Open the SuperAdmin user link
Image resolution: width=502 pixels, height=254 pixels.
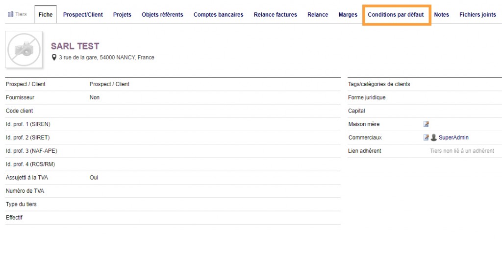pos(453,138)
